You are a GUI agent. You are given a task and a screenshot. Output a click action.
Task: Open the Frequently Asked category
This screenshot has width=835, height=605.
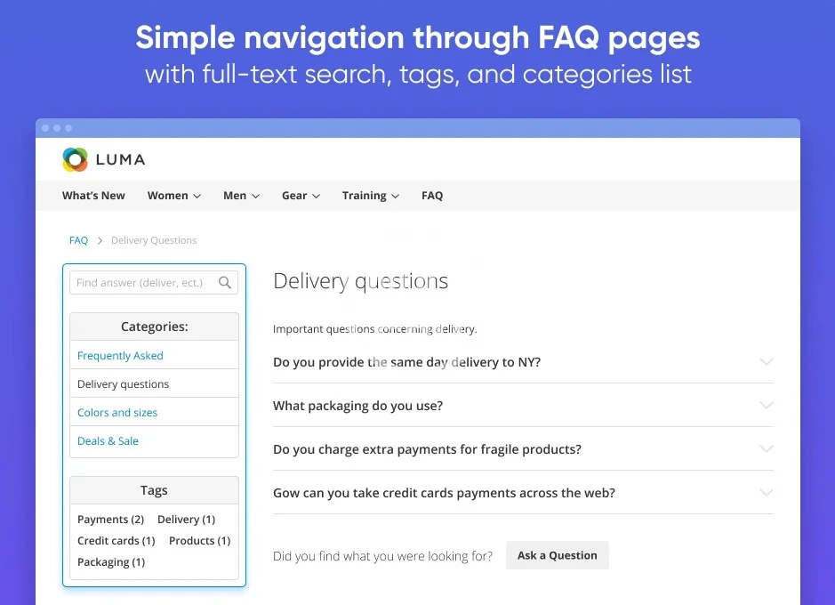120,356
